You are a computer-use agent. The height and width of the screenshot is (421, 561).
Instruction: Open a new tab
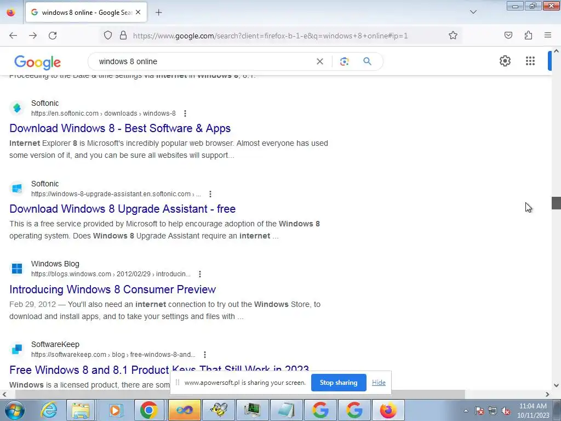(159, 13)
